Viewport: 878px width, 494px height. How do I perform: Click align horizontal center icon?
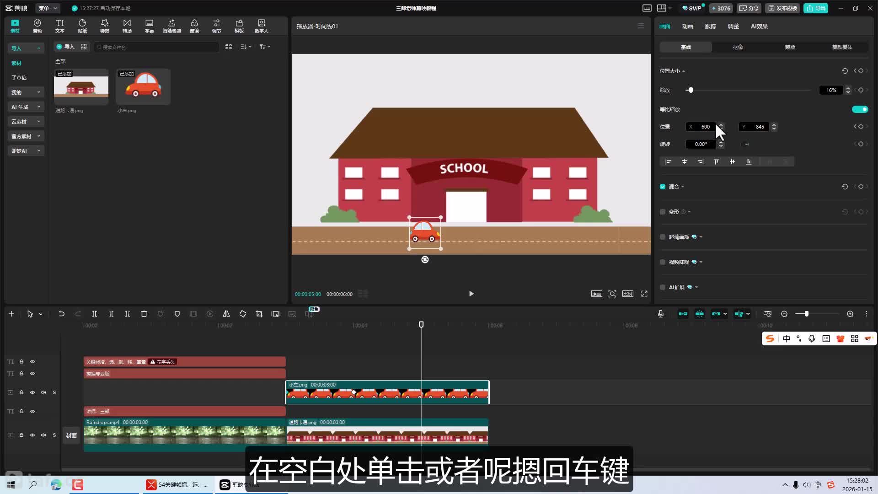(685, 161)
